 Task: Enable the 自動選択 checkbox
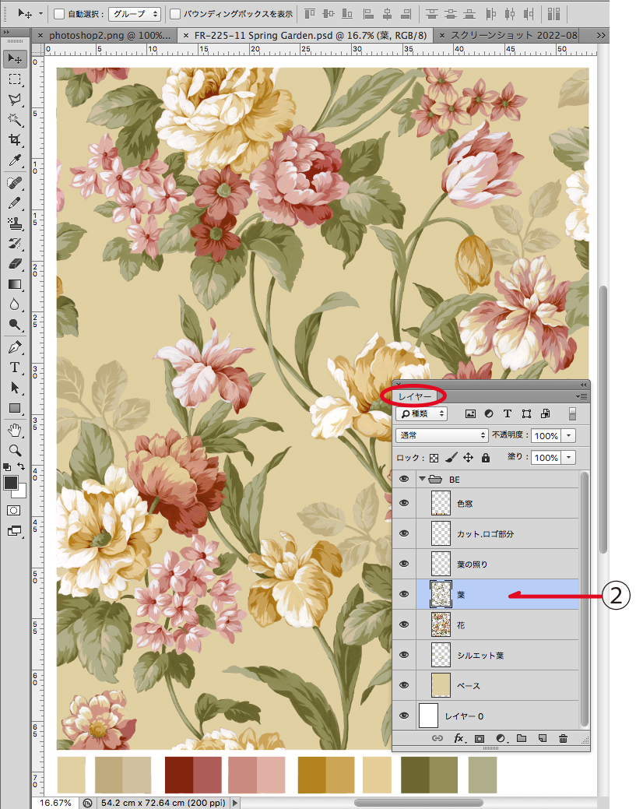[59, 14]
